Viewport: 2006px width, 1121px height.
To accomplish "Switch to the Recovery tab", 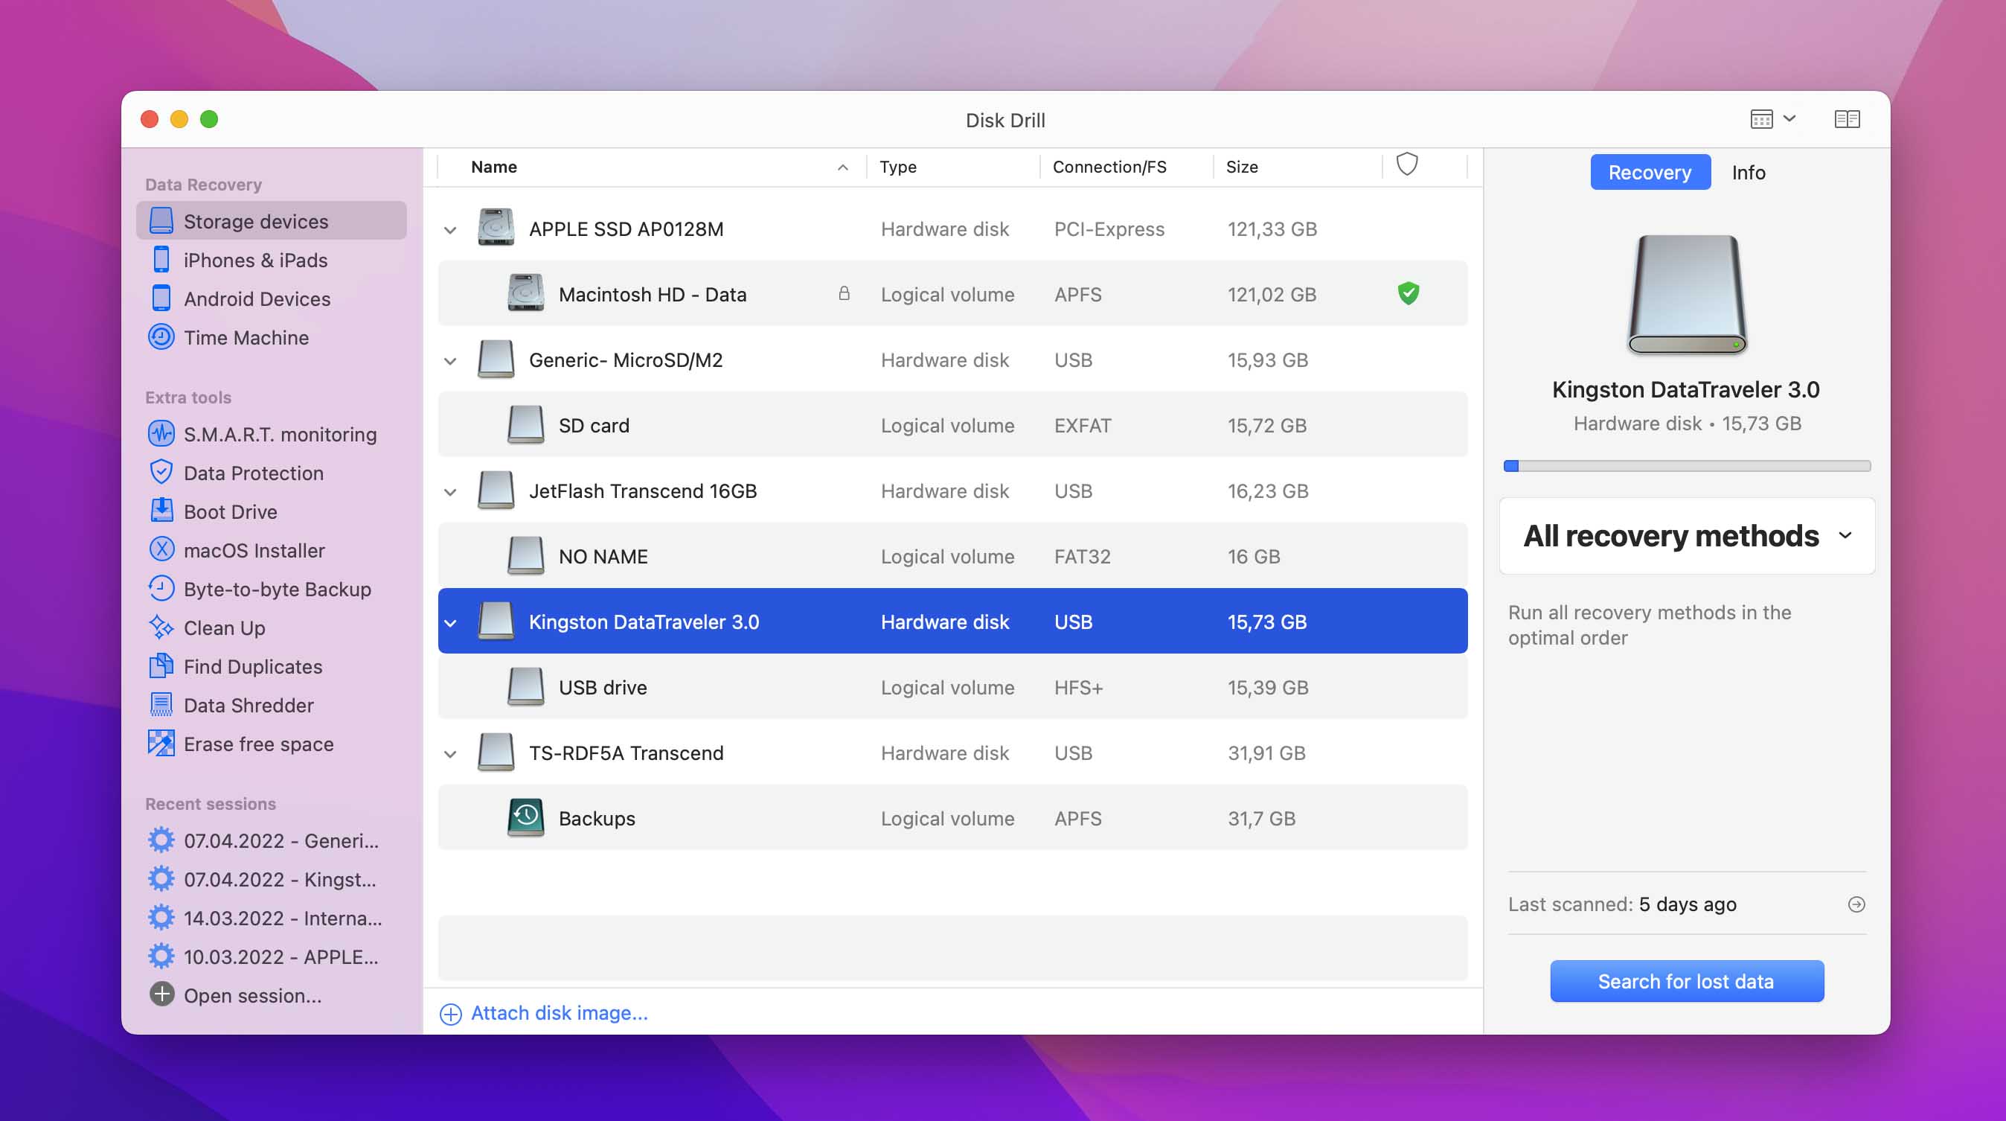I will 1650,172.
